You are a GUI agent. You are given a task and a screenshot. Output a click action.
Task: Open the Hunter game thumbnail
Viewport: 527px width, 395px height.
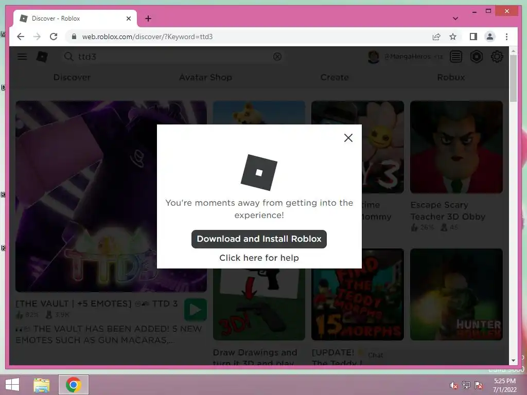coord(456,294)
